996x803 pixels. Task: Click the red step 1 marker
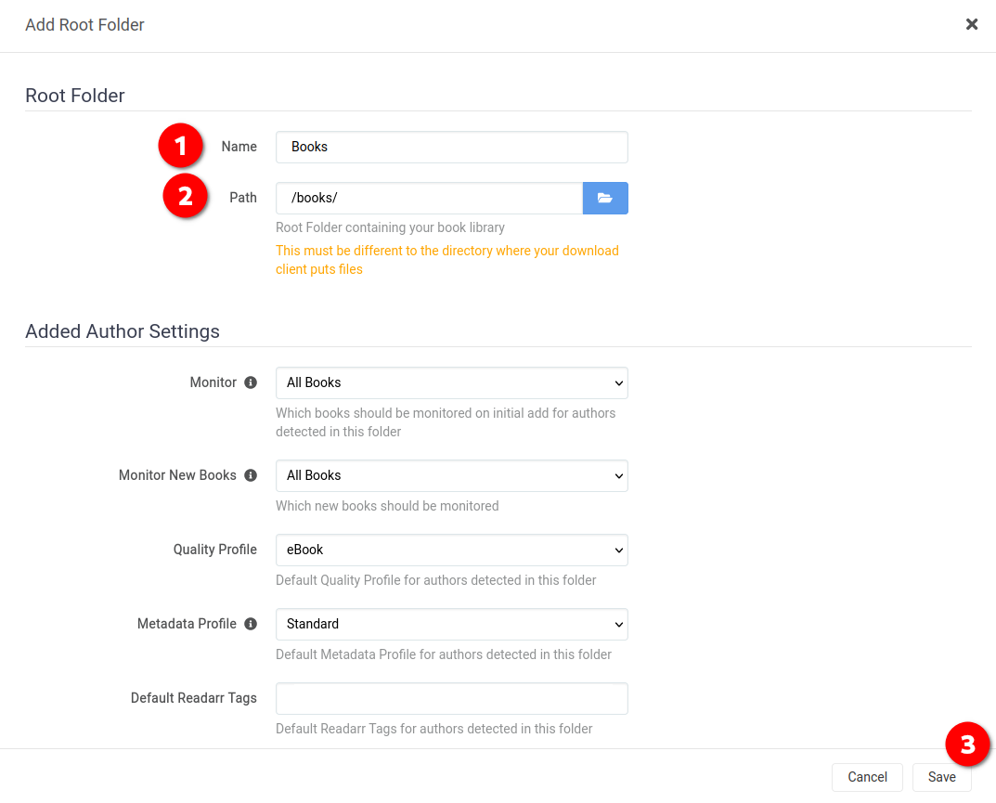[x=180, y=146]
